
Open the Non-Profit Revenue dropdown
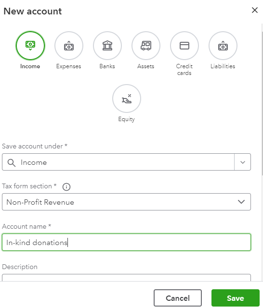[x=126, y=202]
